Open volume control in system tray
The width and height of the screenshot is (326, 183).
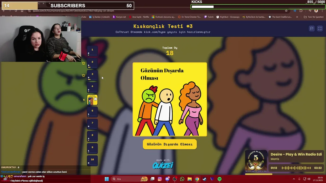coord(309,179)
